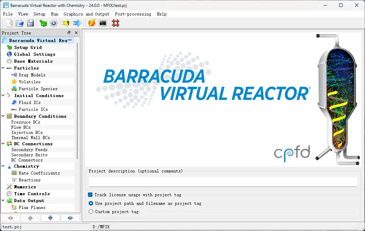The height and width of the screenshot is (231, 365).
Task: Click the Fluid ICs blue splash icon
Action: [x=14, y=102]
